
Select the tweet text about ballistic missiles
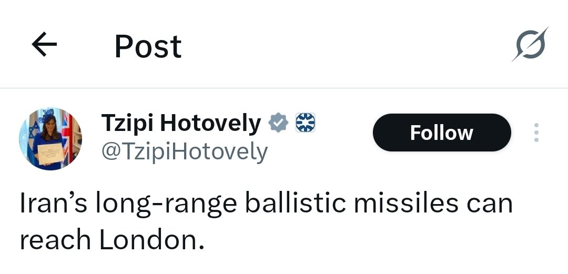click(x=266, y=221)
